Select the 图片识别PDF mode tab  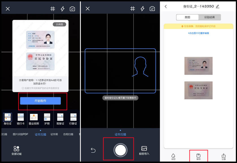tap(20, 134)
